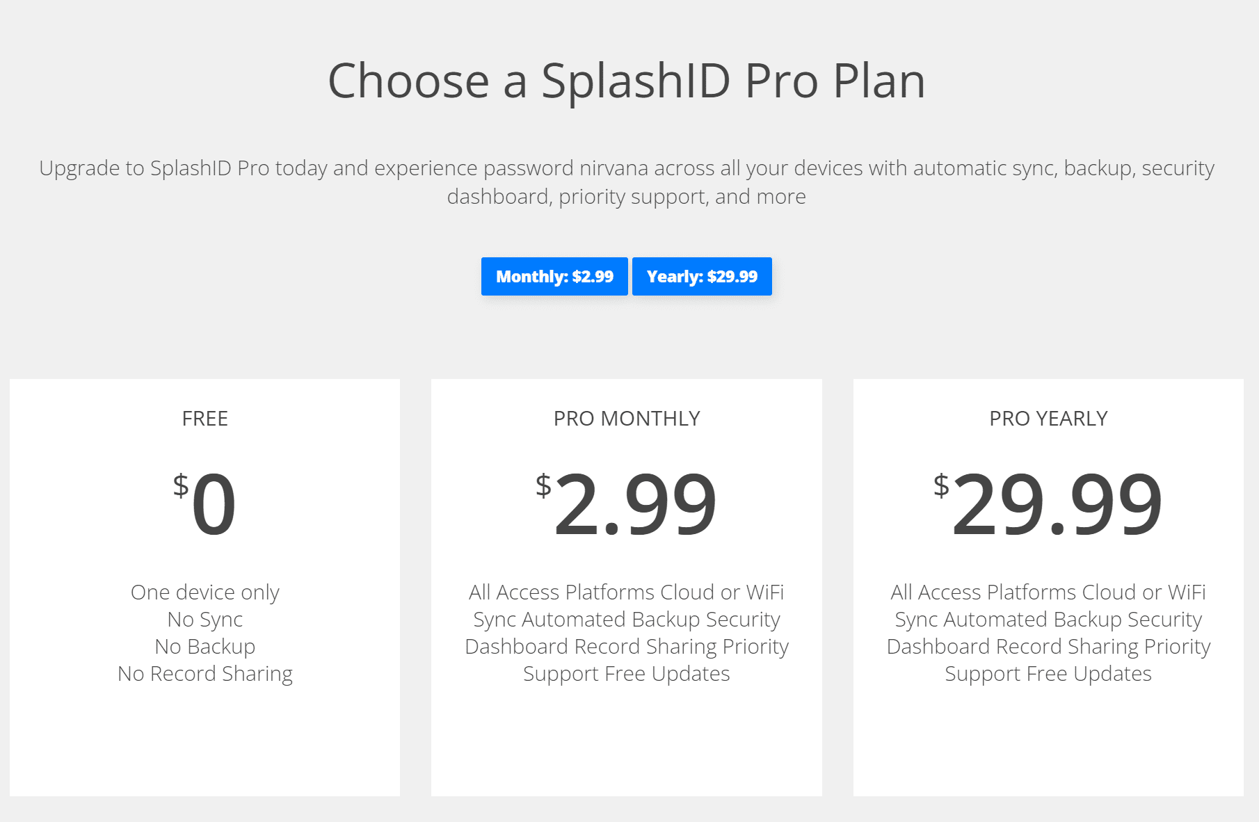Click Pro Yearly 'Sync Automated Backup Security' line

1048,620
